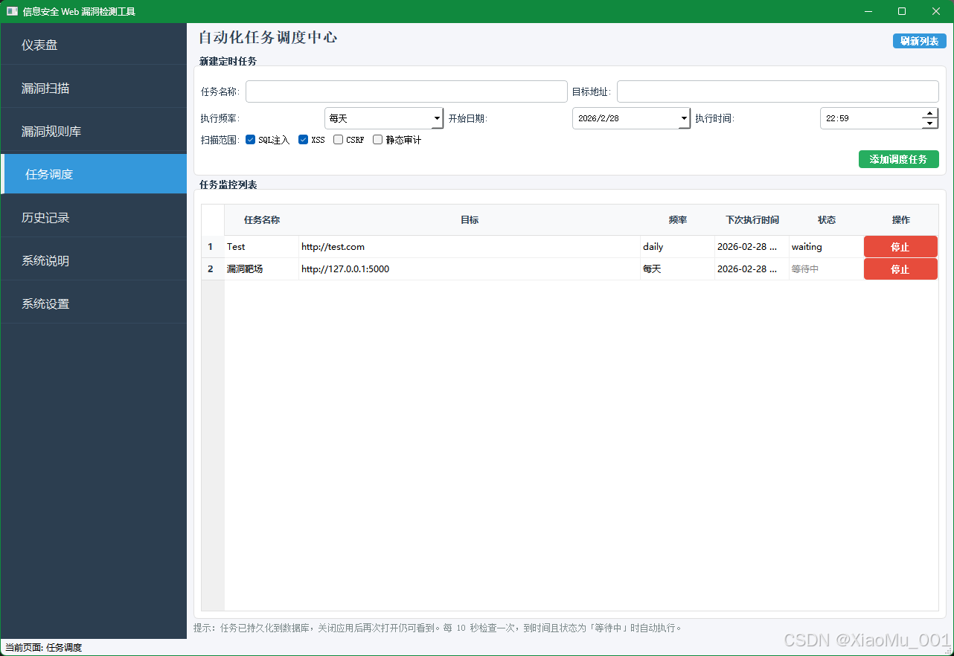Viewport: 954px width, 656px height.
Task: Click the 漏洞靶场 task name cell
Action: point(261,269)
